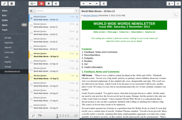Mark message as spam with bug icon
182x120 pixels.
[49, 4]
